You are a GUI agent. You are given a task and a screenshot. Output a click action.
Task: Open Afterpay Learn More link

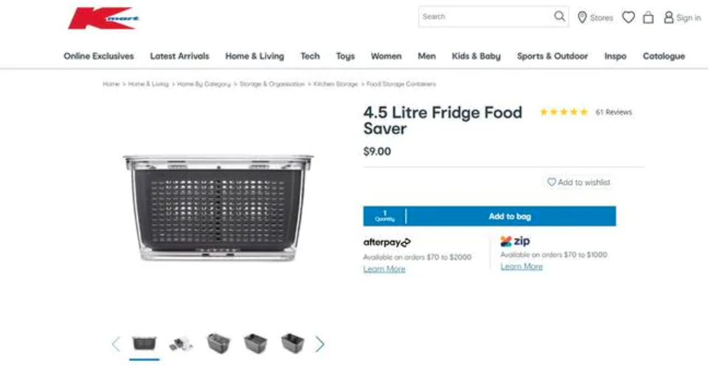point(384,269)
